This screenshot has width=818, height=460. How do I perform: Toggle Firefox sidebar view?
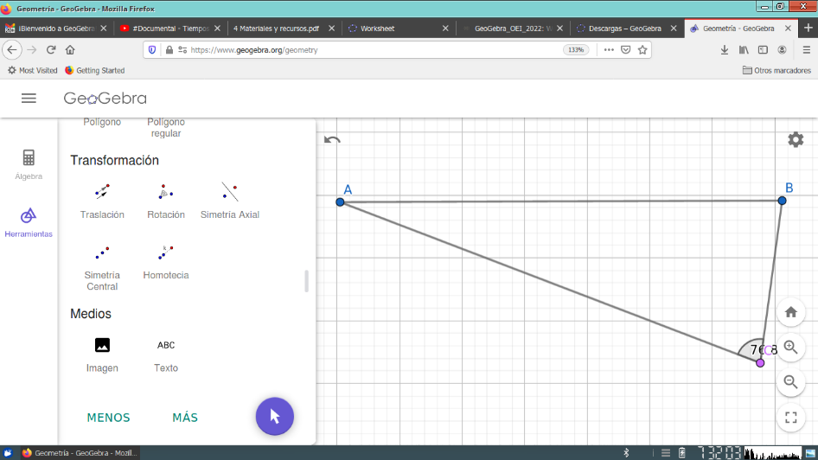coord(763,50)
